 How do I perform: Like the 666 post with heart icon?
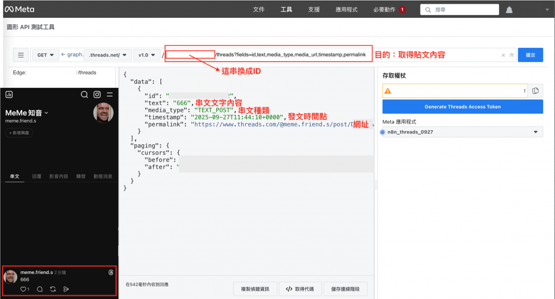tap(23, 289)
